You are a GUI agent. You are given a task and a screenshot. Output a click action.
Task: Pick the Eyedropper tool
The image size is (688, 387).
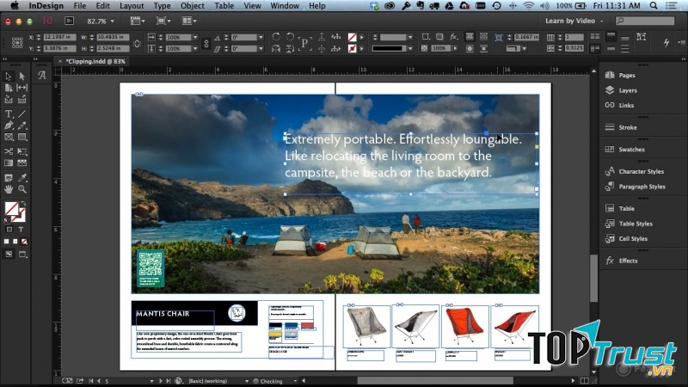[22, 178]
